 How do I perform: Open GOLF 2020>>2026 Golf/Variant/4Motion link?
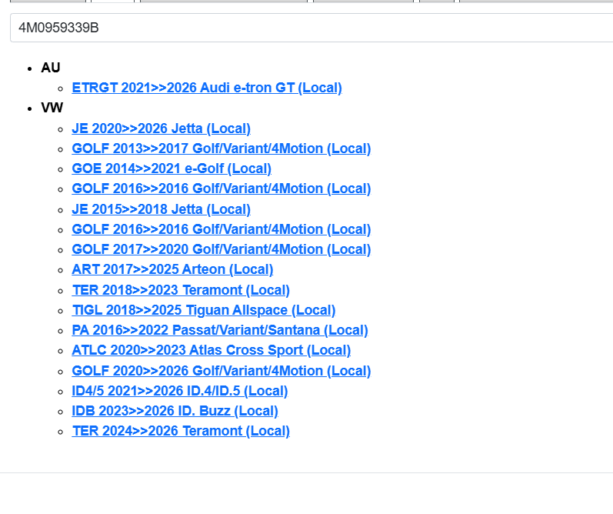point(222,371)
